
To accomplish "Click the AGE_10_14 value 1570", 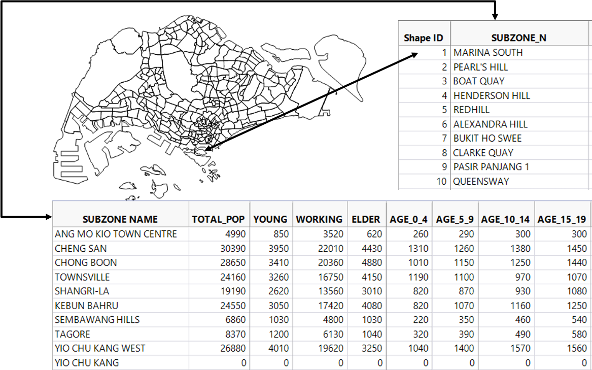I will point(506,348).
